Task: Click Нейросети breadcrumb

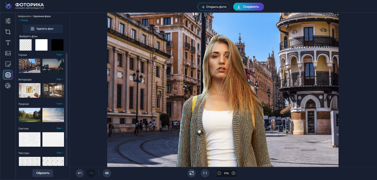Action: coord(24,16)
